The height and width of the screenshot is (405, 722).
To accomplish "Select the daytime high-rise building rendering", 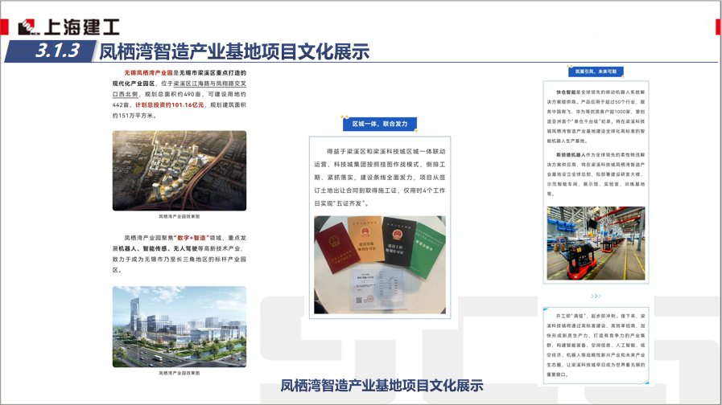I will 179,326.
